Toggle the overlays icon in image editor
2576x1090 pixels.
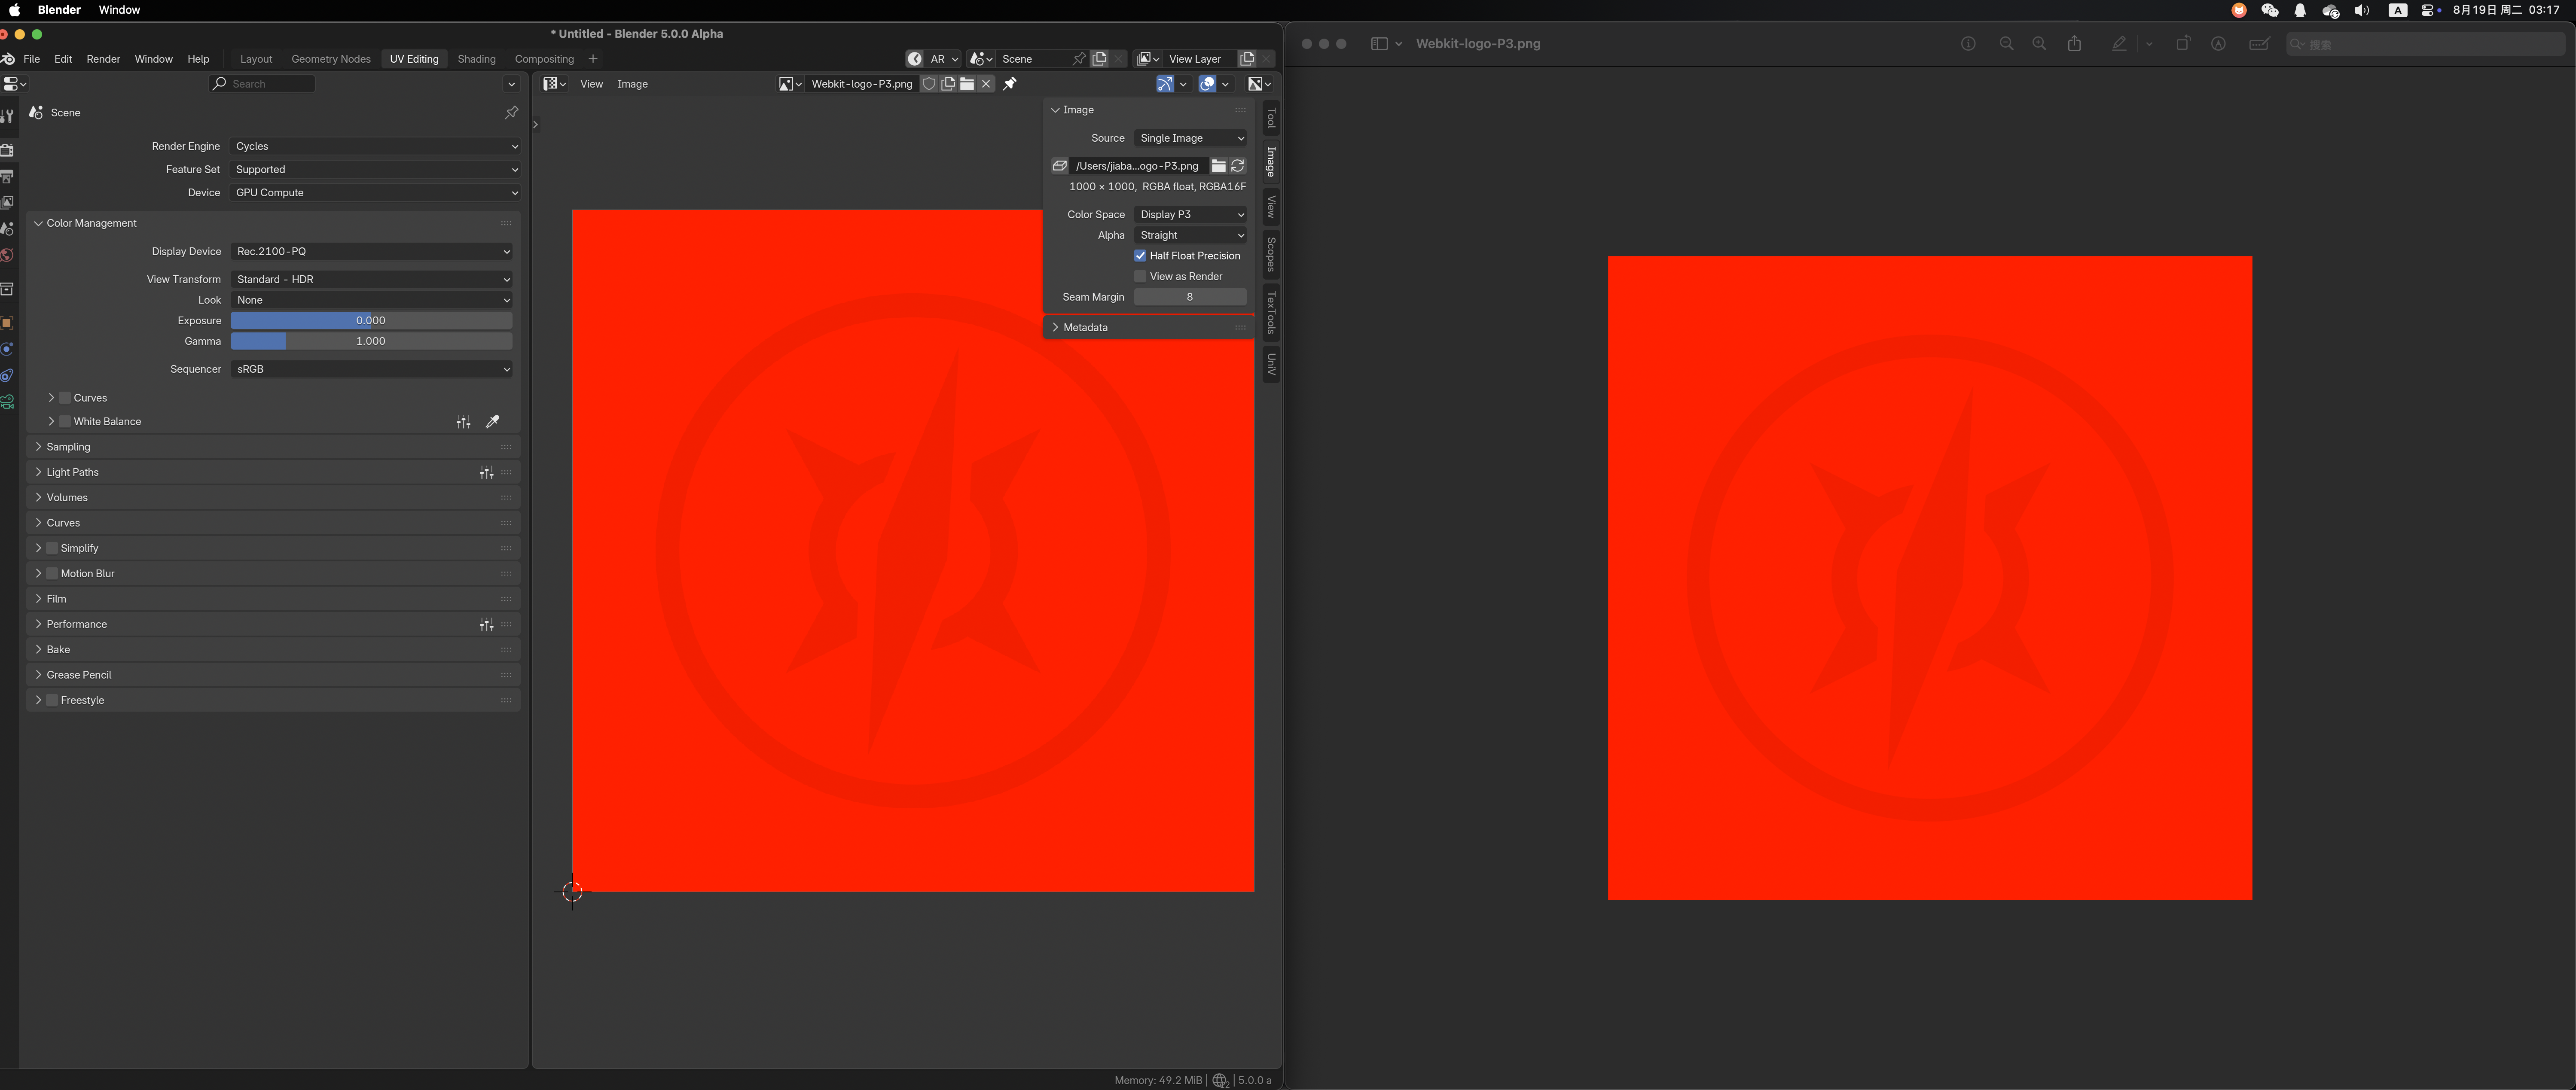pyautogui.click(x=1207, y=84)
